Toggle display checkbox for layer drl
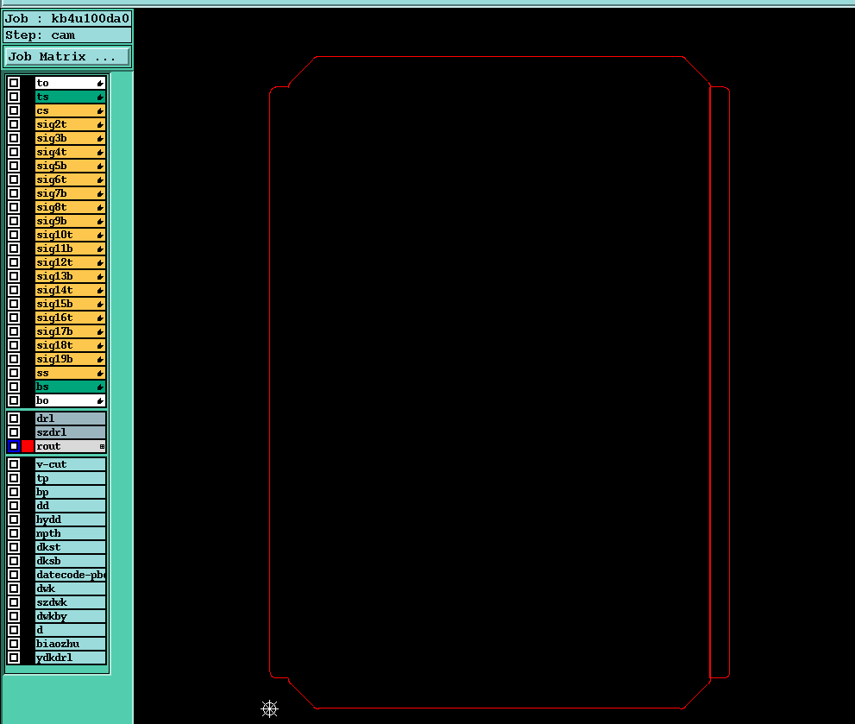The height and width of the screenshot is (724, 855). [x=14, y=419]
